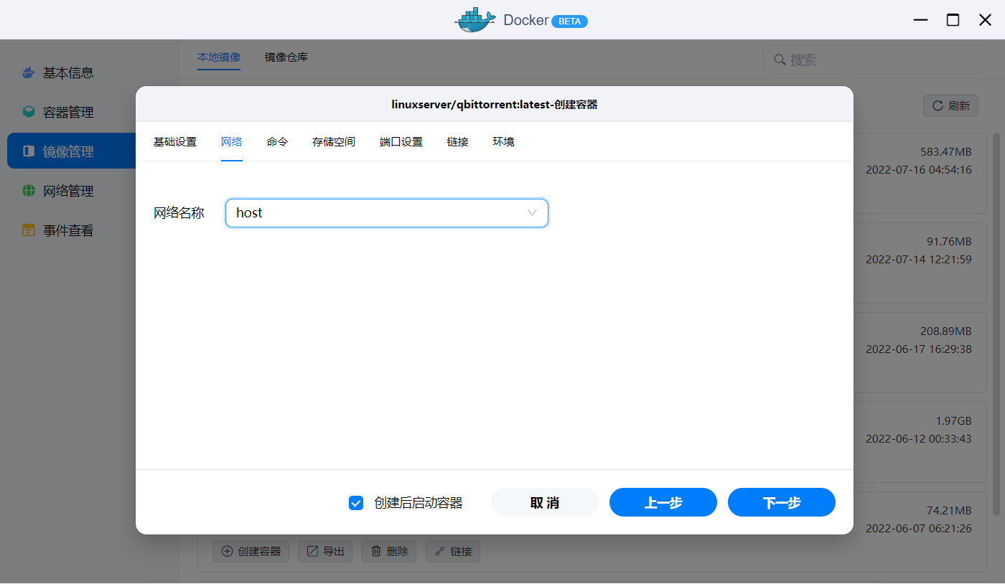The height and width of the screenshot is (584, 1005).
Task: Switch to 基础设置 tab
Action: 175,142
